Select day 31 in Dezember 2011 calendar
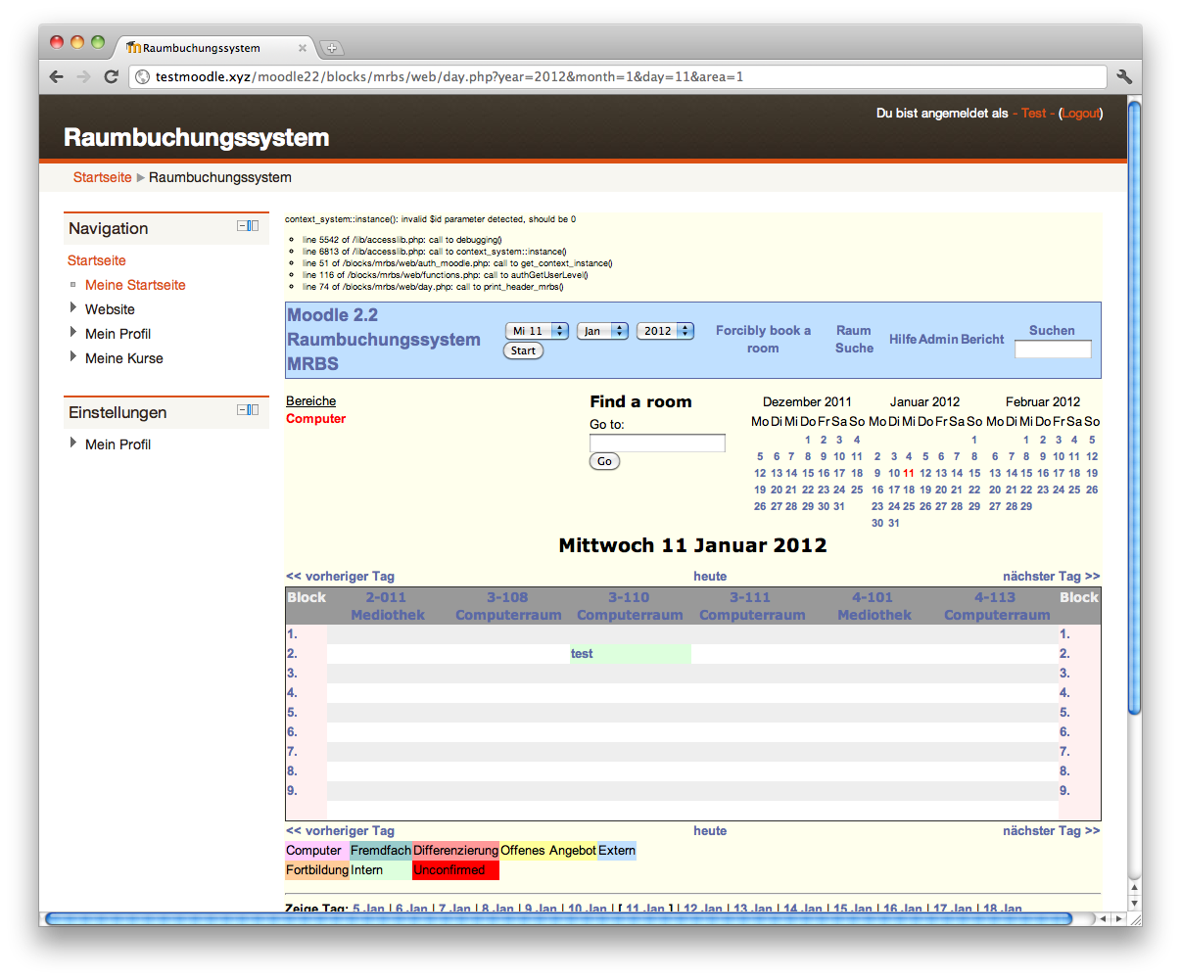Viewport: 1181px width, 980px height. (839, 506)
